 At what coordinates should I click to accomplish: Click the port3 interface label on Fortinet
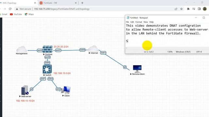click(x=40, y=50)
